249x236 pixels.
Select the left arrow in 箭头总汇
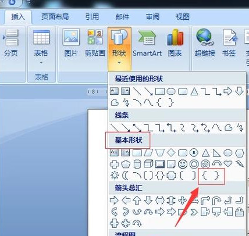click(126, 201)
